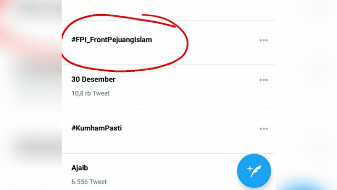Open three-dot menu beside 30 Desember
The width and height of the screenshot is (337, 190).
point(264,80)
